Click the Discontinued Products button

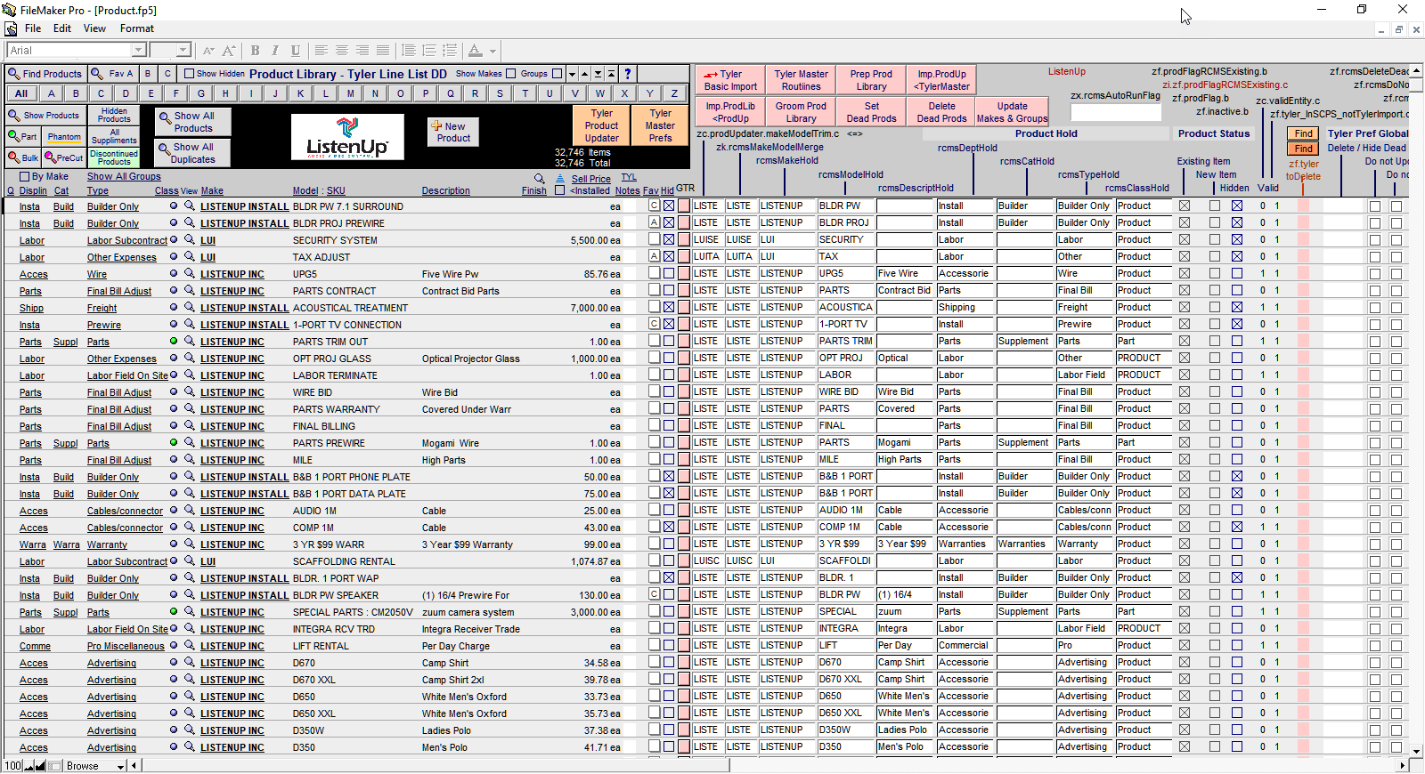pos(114,157)
